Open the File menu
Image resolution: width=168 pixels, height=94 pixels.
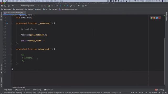click(x=13, y=1)
